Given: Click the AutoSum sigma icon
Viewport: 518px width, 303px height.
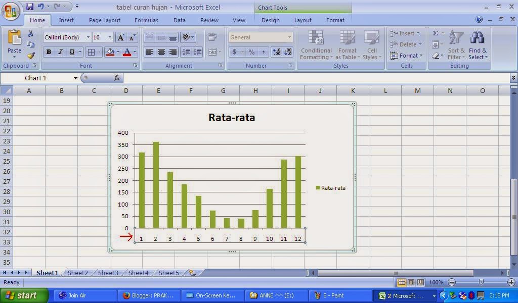Looking at the screenshot, I should pyautogui.click(x=436, y=33).
